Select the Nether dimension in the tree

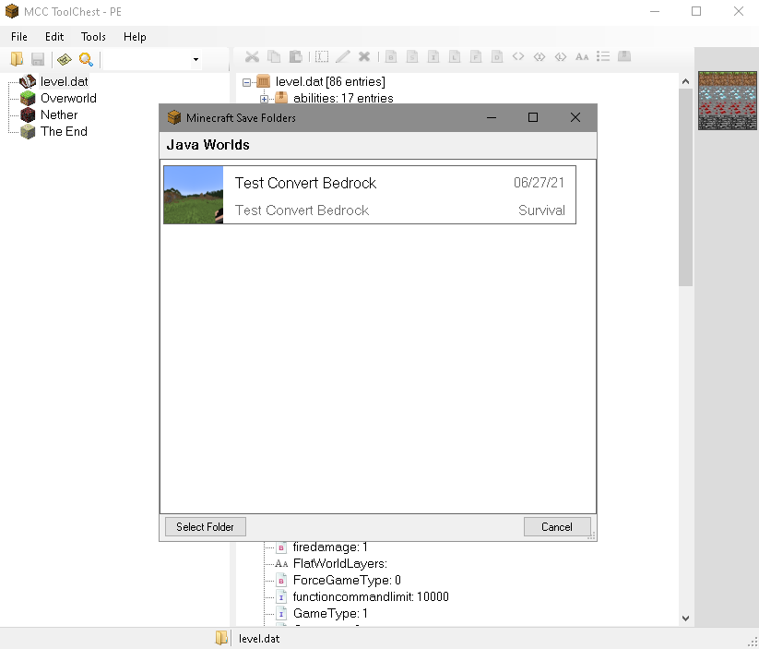point(57,114)
